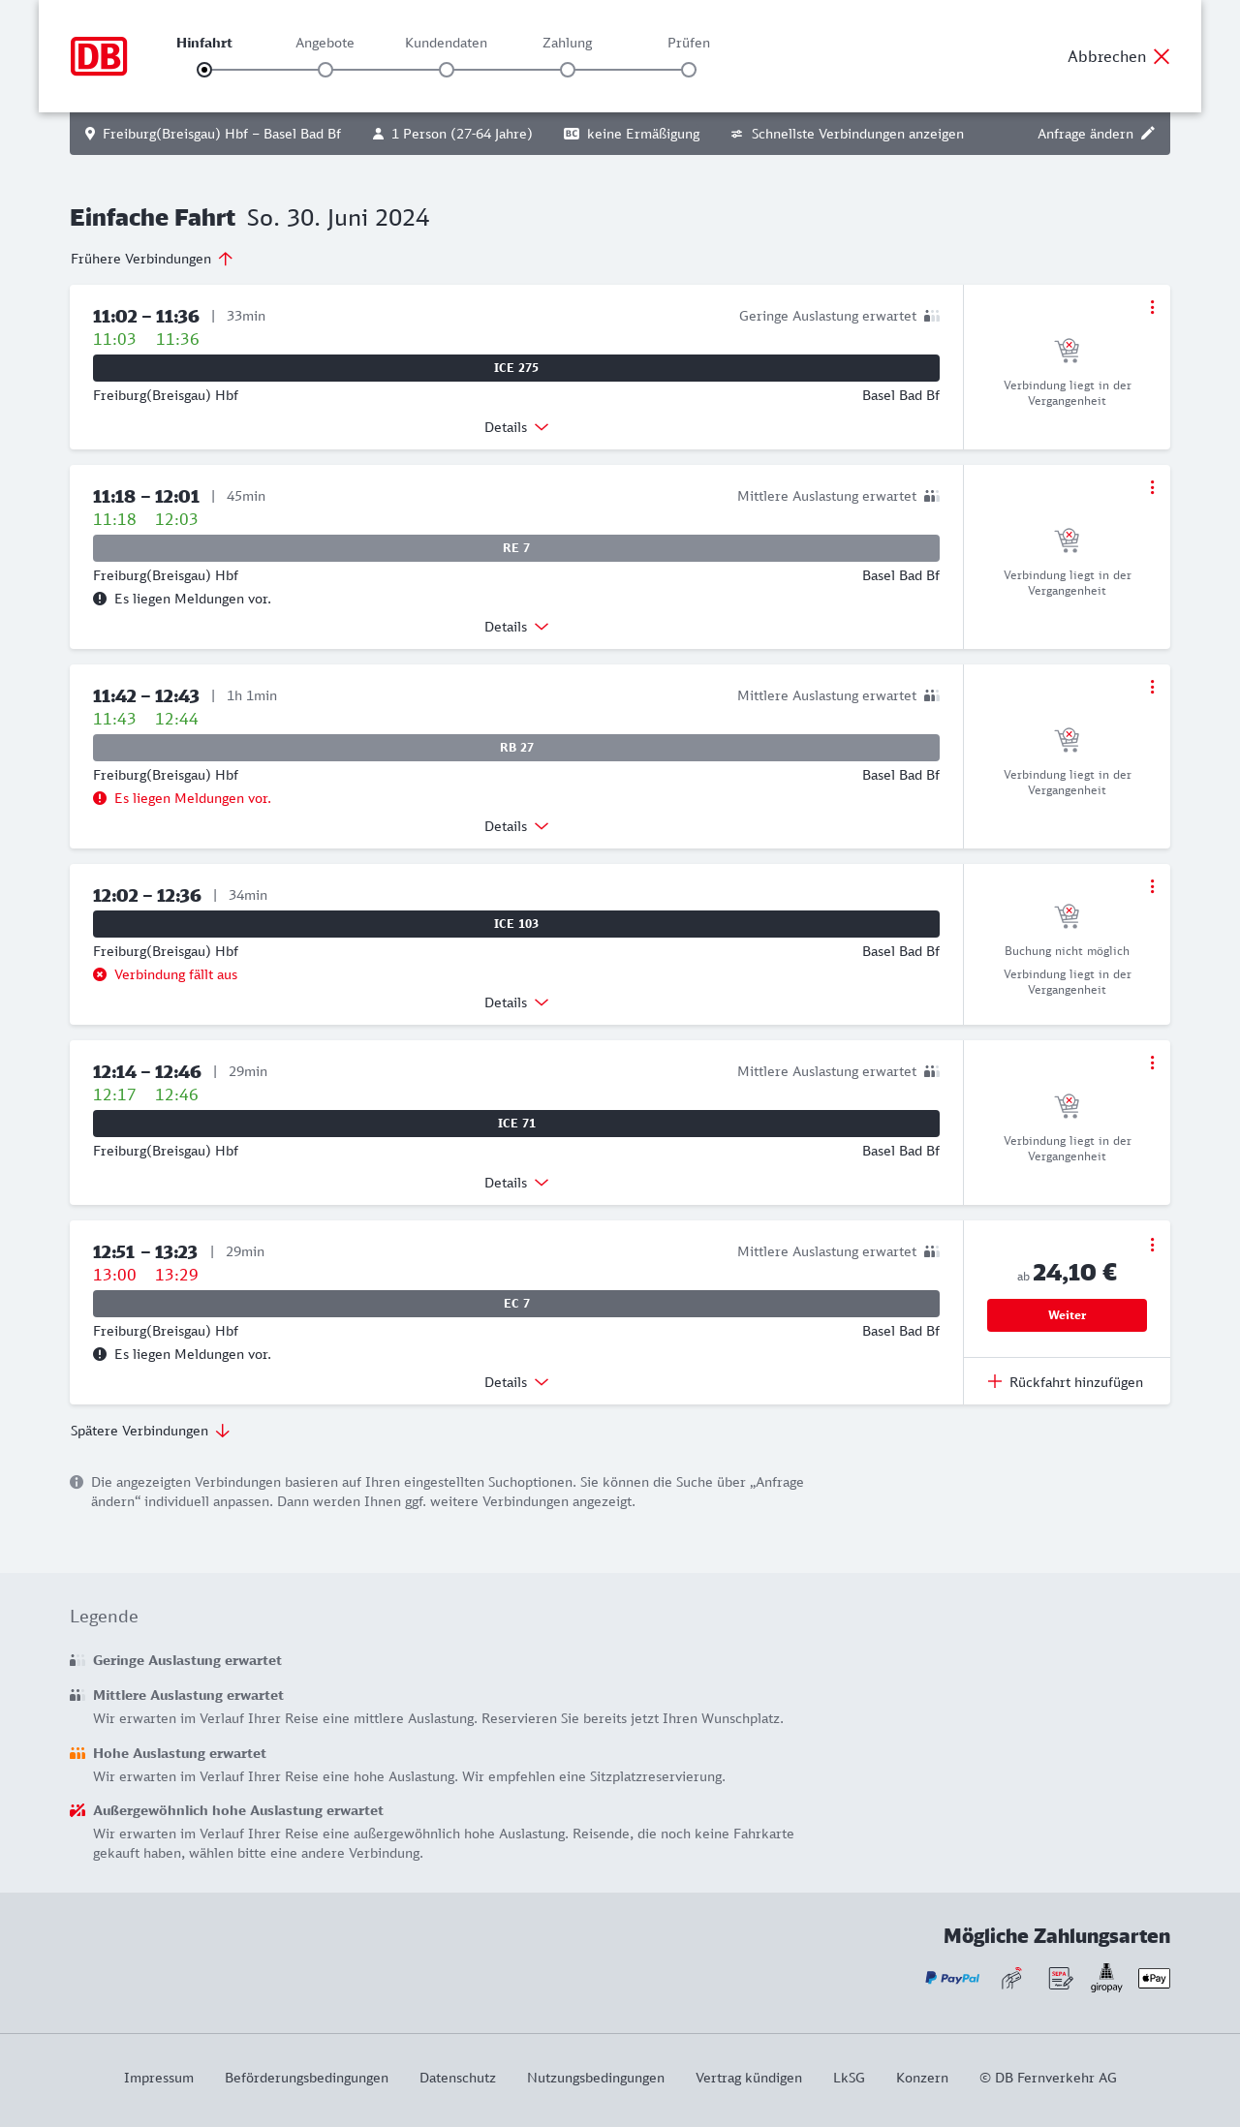The height and width of the screenshot is (2127, 1240).
Task: Expand Details for the ICE 275 connection
Action: (x=516, y=427)
